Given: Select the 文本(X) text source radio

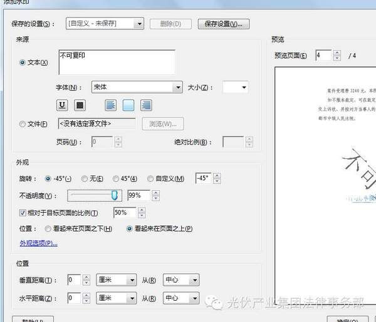Looking at the screenshot, I should 23,63.
